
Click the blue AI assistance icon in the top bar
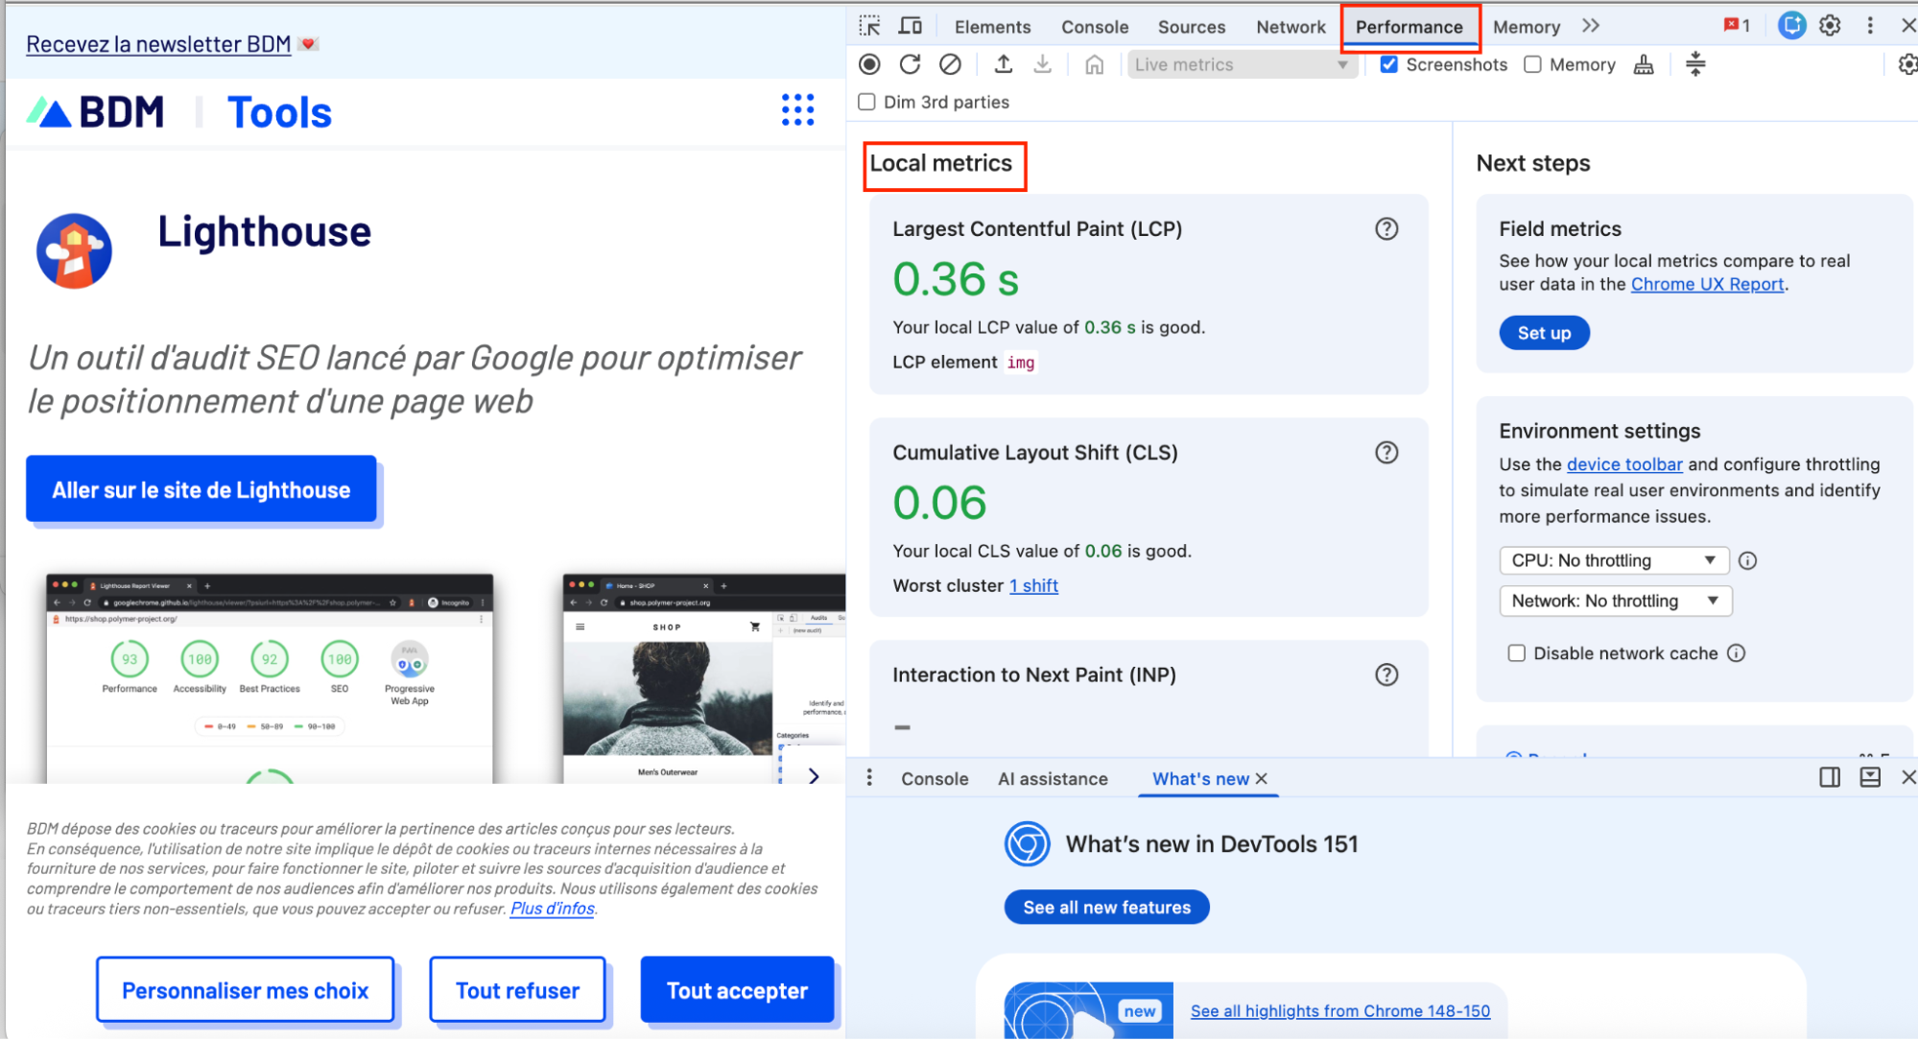[x=1791, y=26]
